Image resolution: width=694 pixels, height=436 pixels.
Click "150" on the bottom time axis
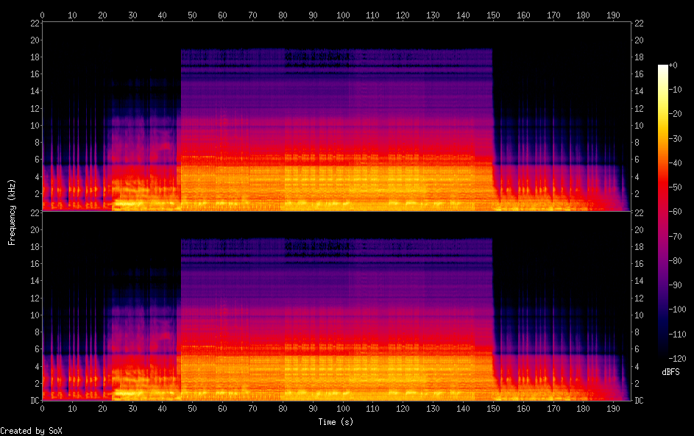(x=493, y=409)
